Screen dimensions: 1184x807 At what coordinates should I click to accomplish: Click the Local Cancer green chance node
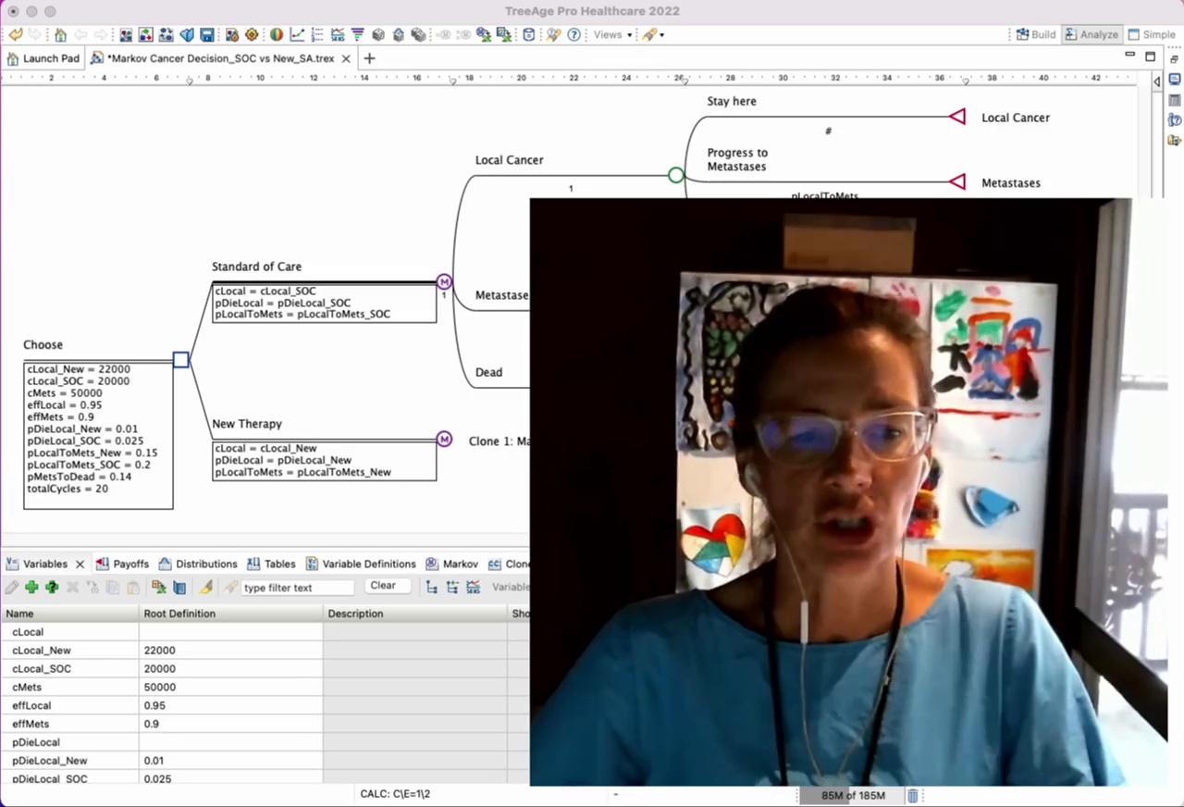point(676,175)
